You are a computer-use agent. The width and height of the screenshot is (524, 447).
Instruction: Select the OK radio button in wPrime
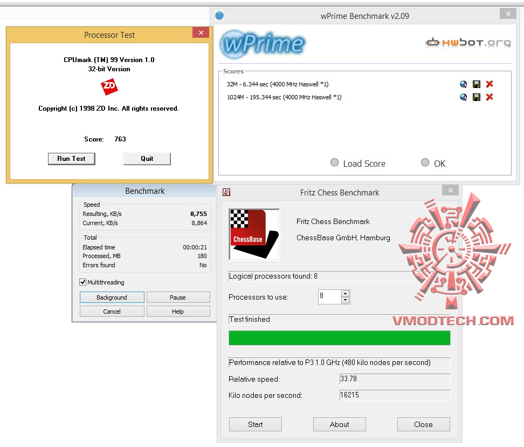click(x=425, y=162)
